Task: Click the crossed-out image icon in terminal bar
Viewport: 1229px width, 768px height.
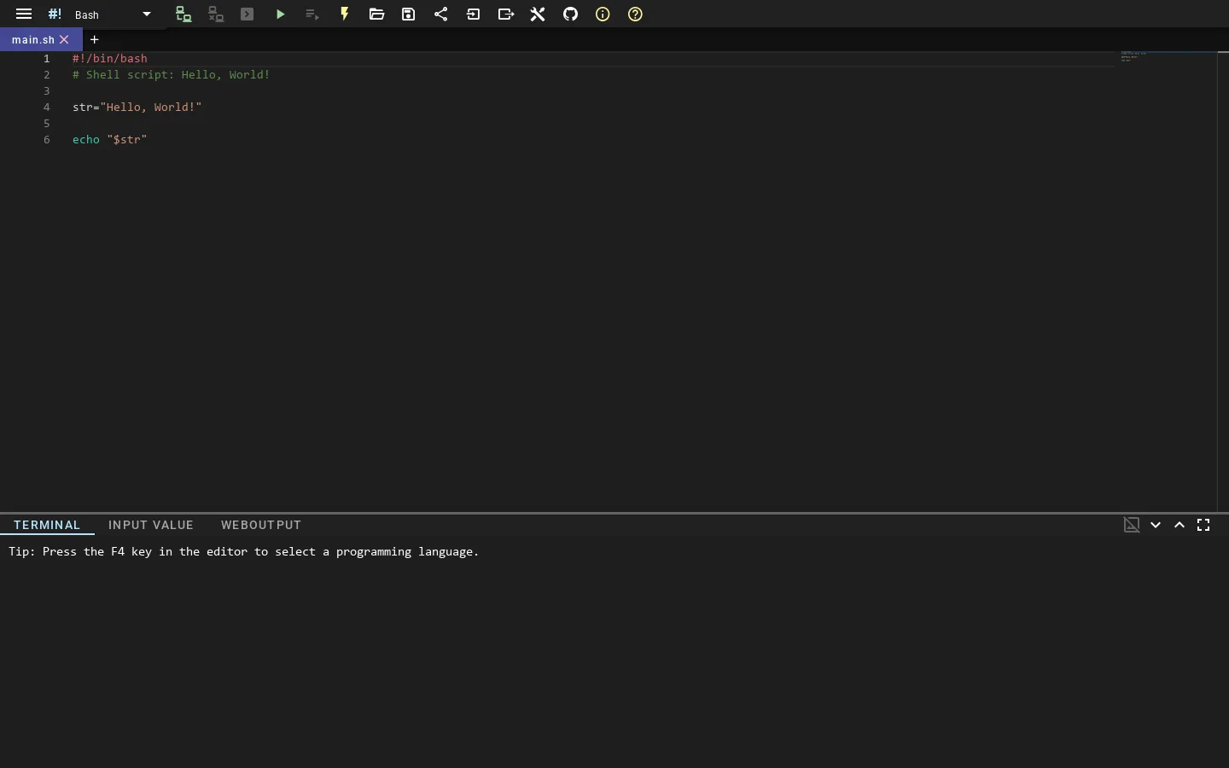Action: (1133, 526)
